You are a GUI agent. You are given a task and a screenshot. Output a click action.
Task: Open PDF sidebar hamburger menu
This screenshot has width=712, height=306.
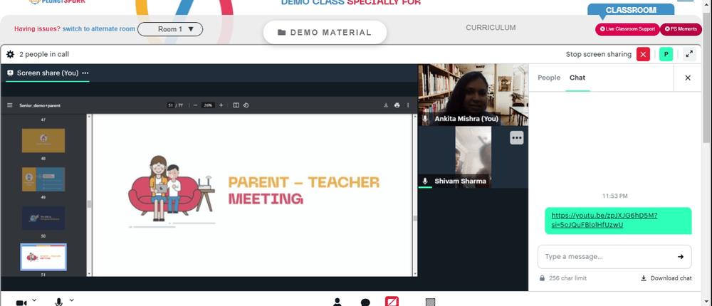tap(10, 105)
